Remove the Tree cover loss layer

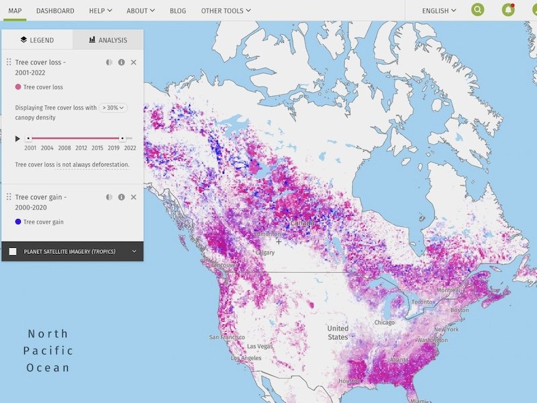click(134, 62)
